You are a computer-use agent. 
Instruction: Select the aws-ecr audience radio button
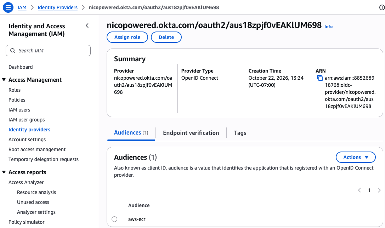pyautogui.click(x=114, y=219)
